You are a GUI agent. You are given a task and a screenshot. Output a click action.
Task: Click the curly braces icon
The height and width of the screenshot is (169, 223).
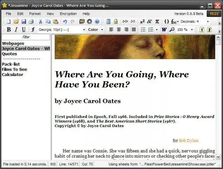(167, 21)
